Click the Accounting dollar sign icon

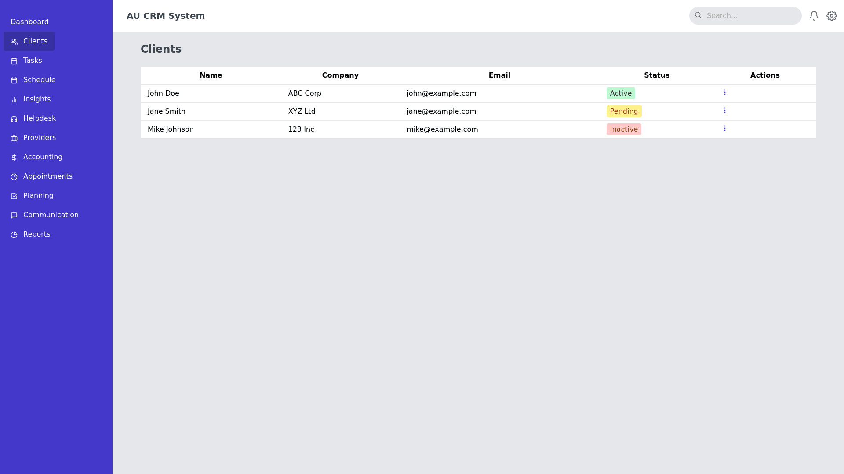(14, 158)
